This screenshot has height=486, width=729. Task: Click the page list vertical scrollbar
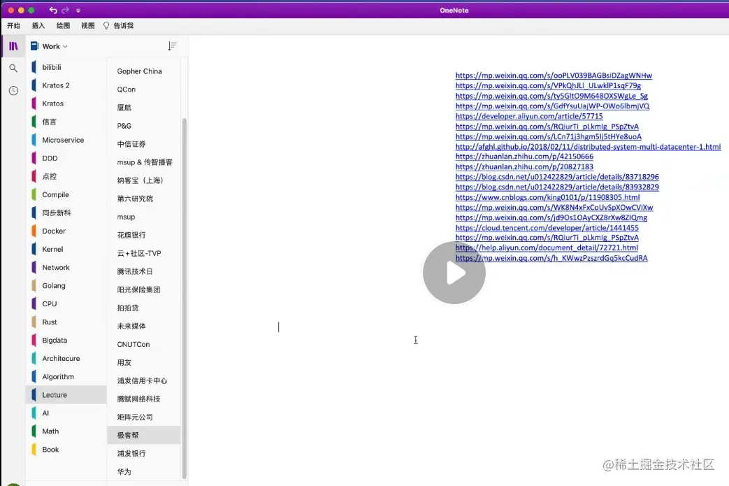(x=184, y=298)
